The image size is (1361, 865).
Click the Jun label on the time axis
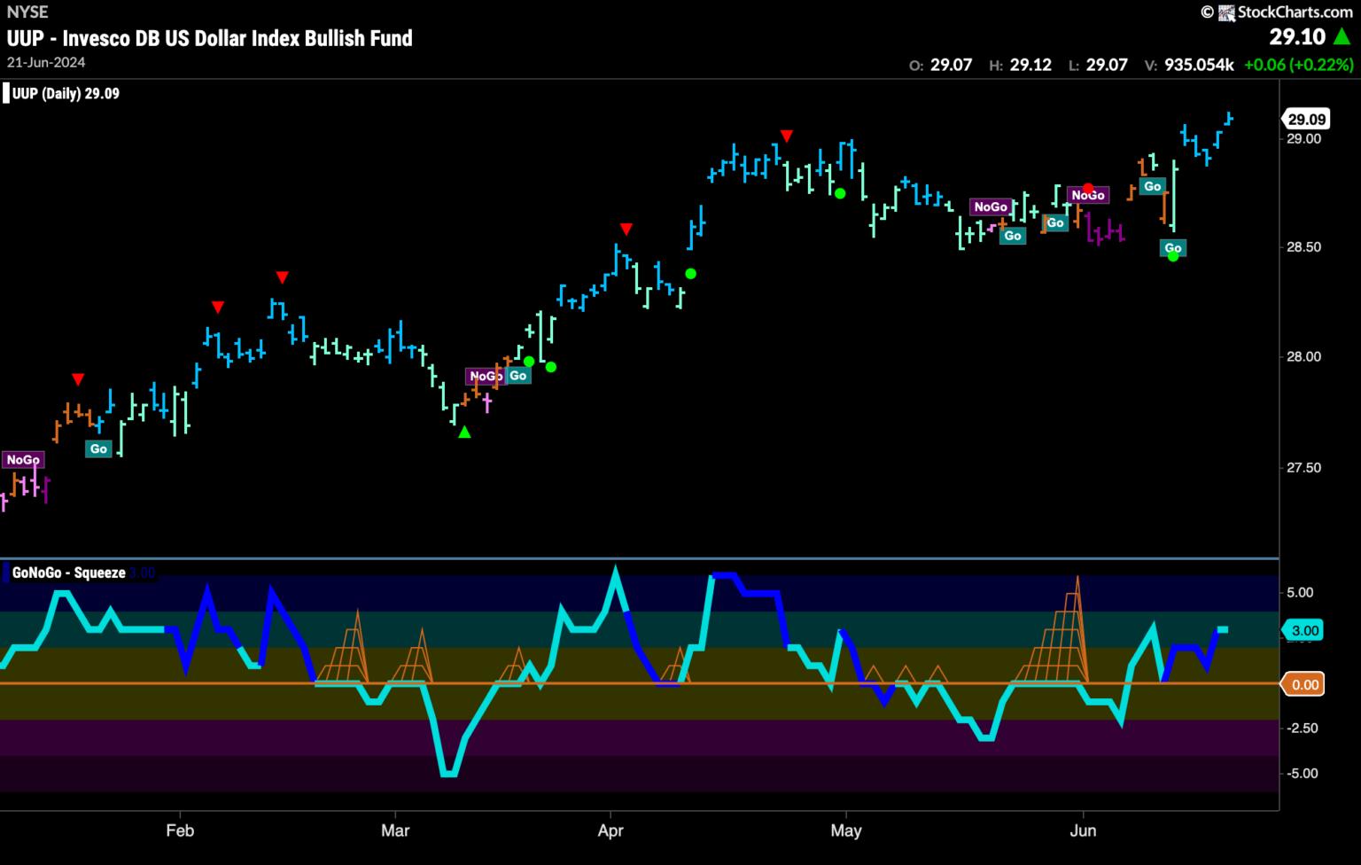click(x=1083, y=830)
